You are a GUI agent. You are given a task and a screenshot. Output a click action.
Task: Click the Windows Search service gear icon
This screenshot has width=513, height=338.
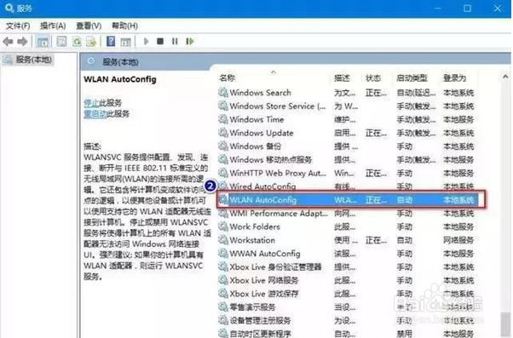(x=223, y=93)
